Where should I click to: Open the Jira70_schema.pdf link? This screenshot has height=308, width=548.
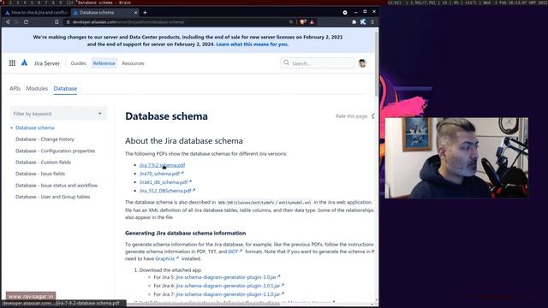[161, 174]
